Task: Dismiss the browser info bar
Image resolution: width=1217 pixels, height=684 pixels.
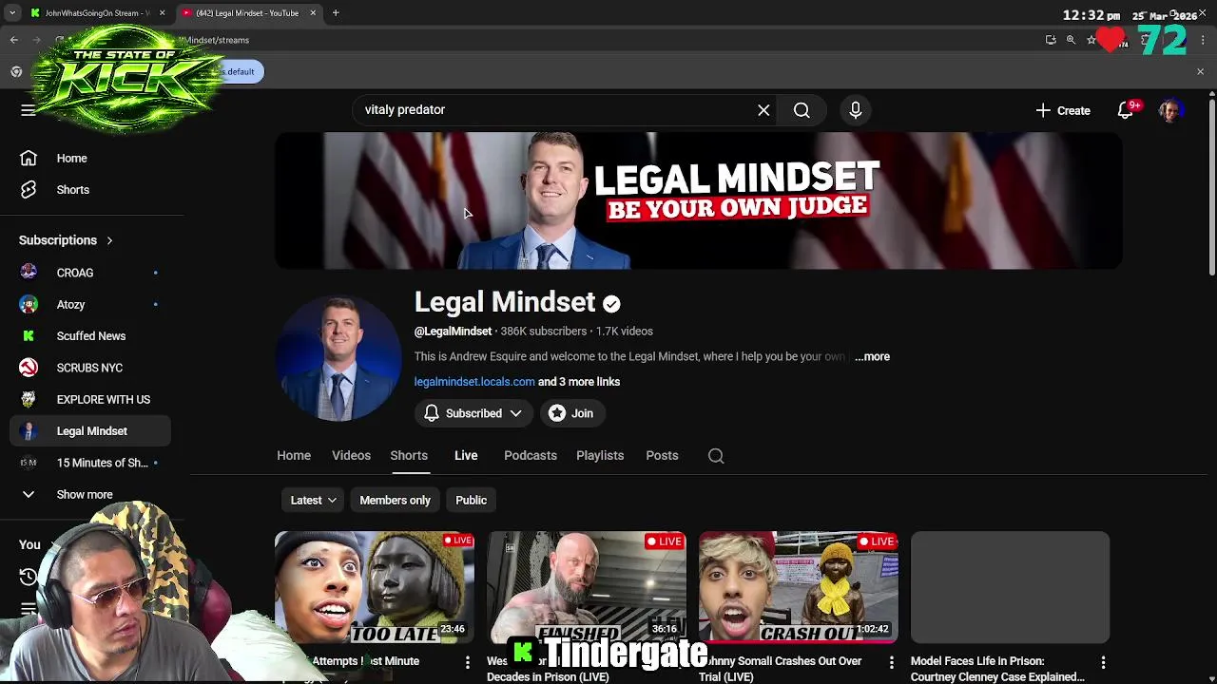Action: (1200, 72)
